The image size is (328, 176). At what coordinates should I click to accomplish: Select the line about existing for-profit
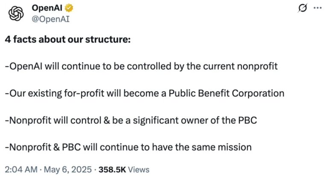[144, 93]
